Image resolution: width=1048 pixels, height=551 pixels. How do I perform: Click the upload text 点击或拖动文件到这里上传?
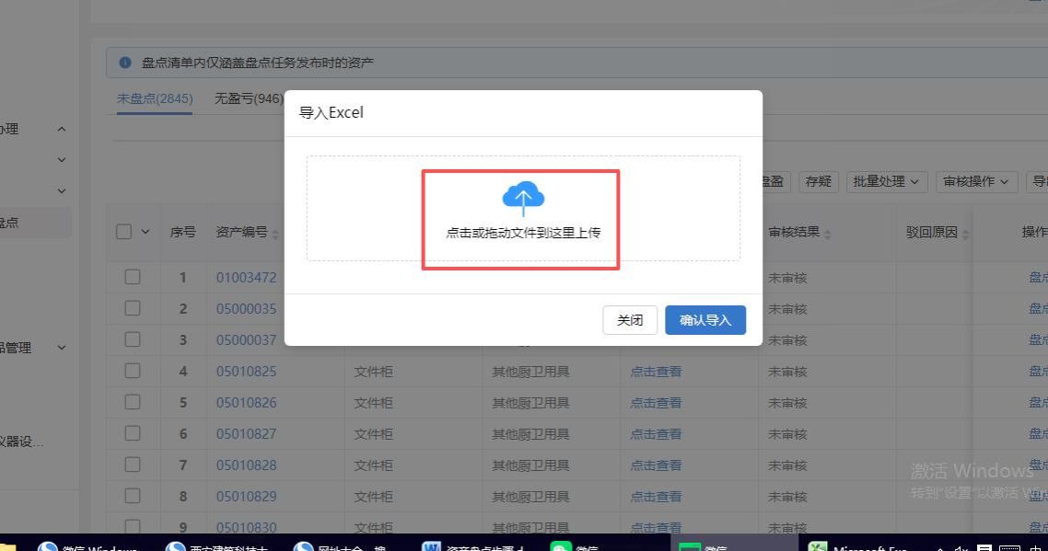tap(523, 233)
